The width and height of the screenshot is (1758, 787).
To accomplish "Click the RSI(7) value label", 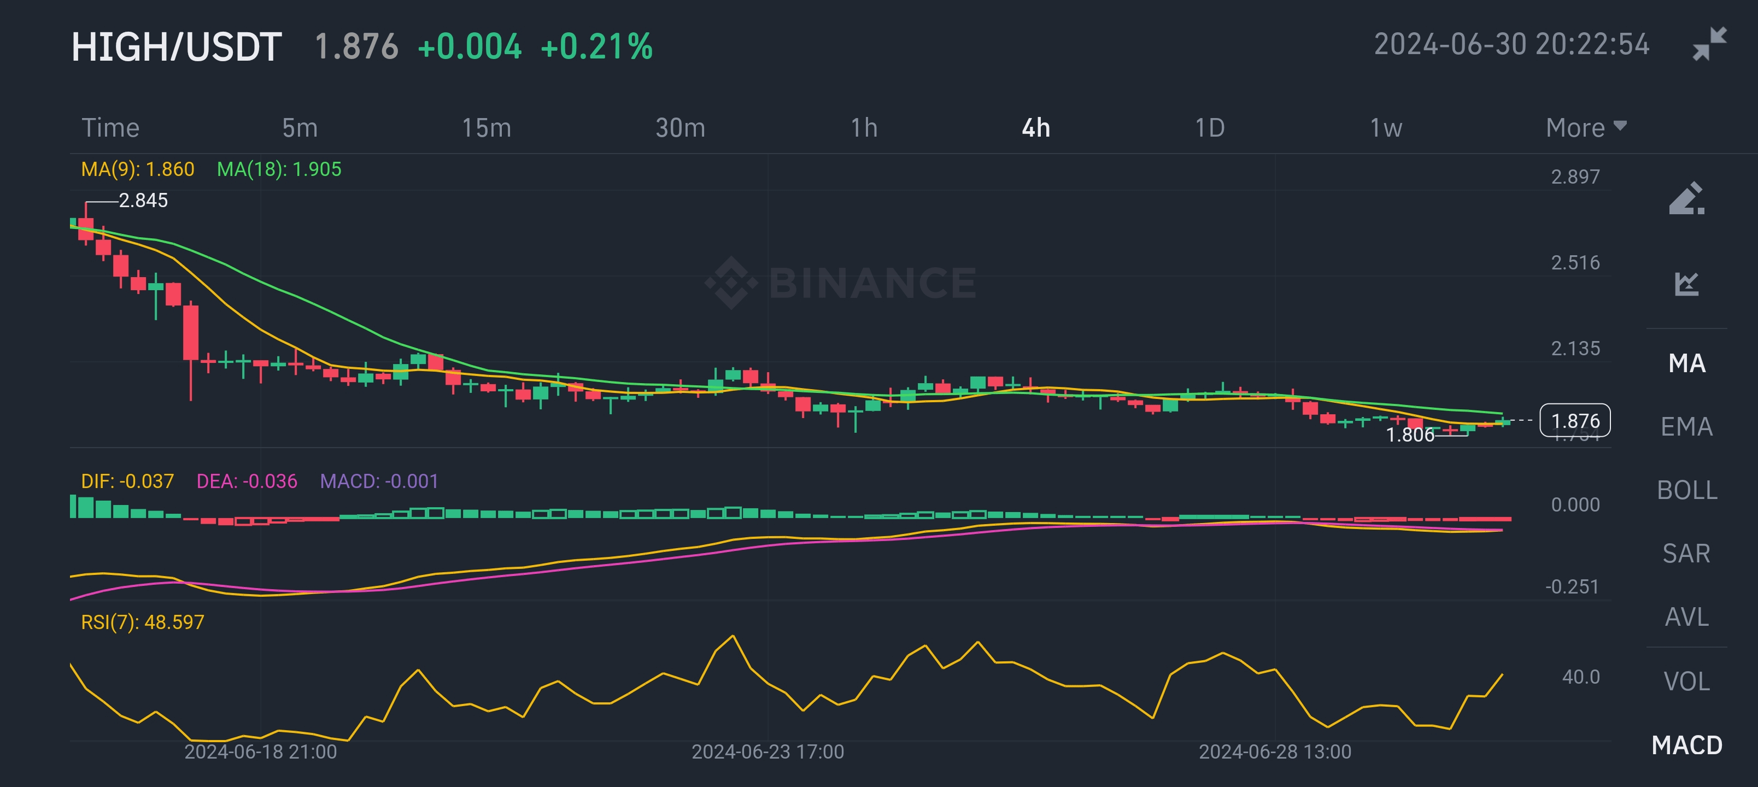I will 142,622.
